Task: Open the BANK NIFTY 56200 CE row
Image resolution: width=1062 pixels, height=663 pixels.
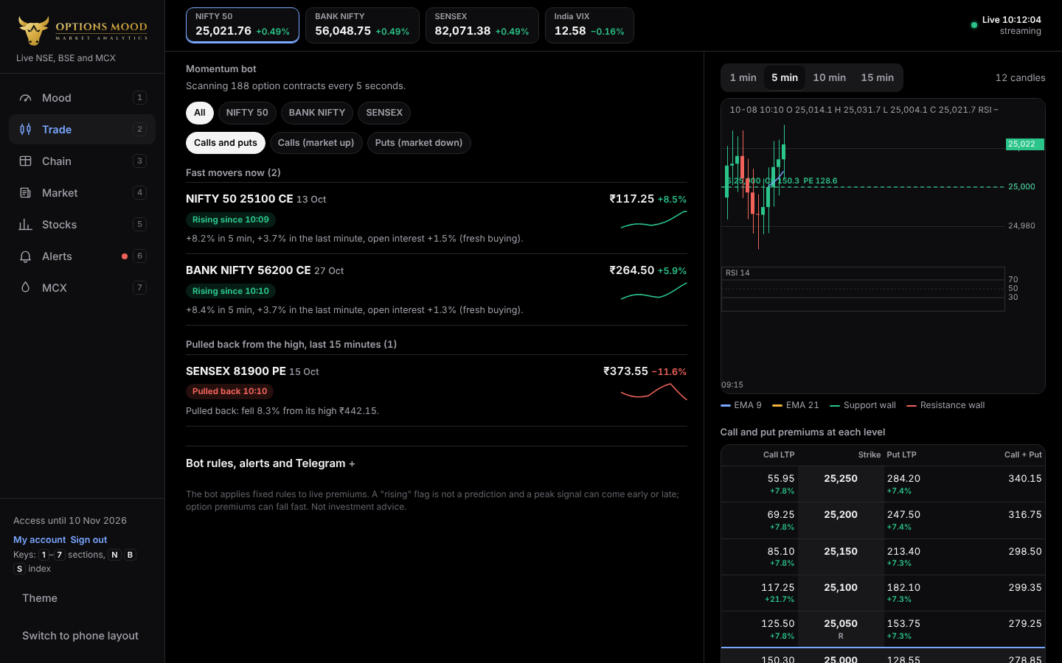Action: [x=437, y=290]
